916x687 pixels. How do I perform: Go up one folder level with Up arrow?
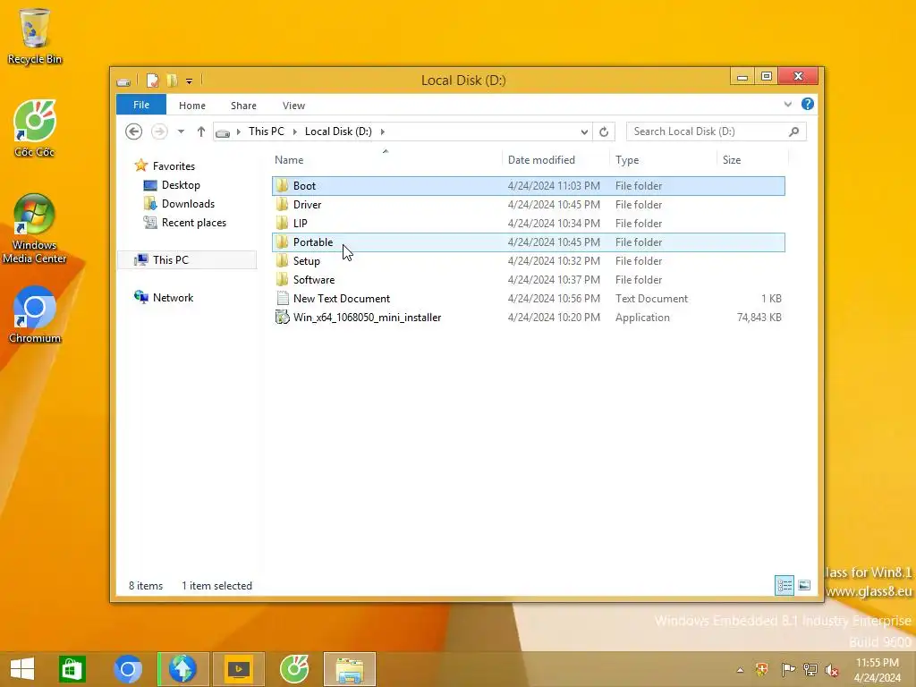click(x=201, y=131)
